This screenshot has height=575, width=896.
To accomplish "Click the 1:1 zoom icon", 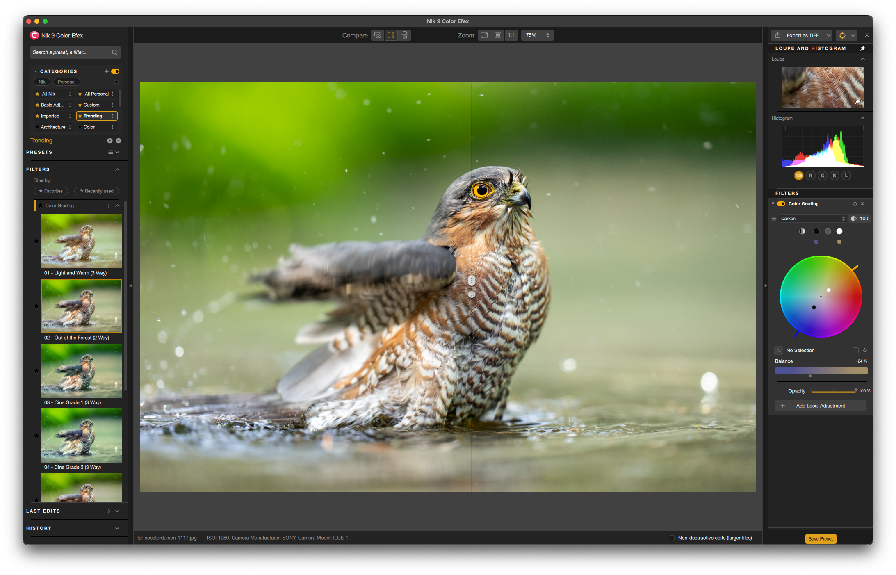I will coord(511,35).
